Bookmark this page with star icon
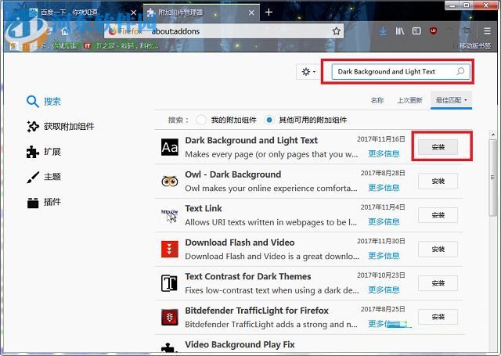Screen dimensions: 501x356 coord(336,31)
